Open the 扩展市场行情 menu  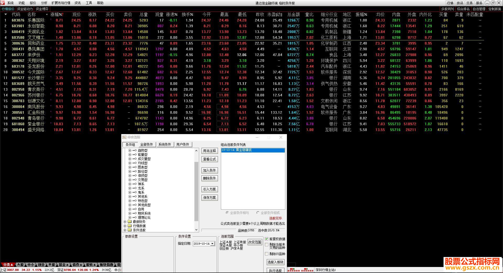pyautogui.click(x=61, y=3)
